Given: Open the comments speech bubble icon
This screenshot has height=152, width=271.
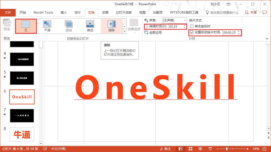Looking at the screenshot, I should coord(265,13).
